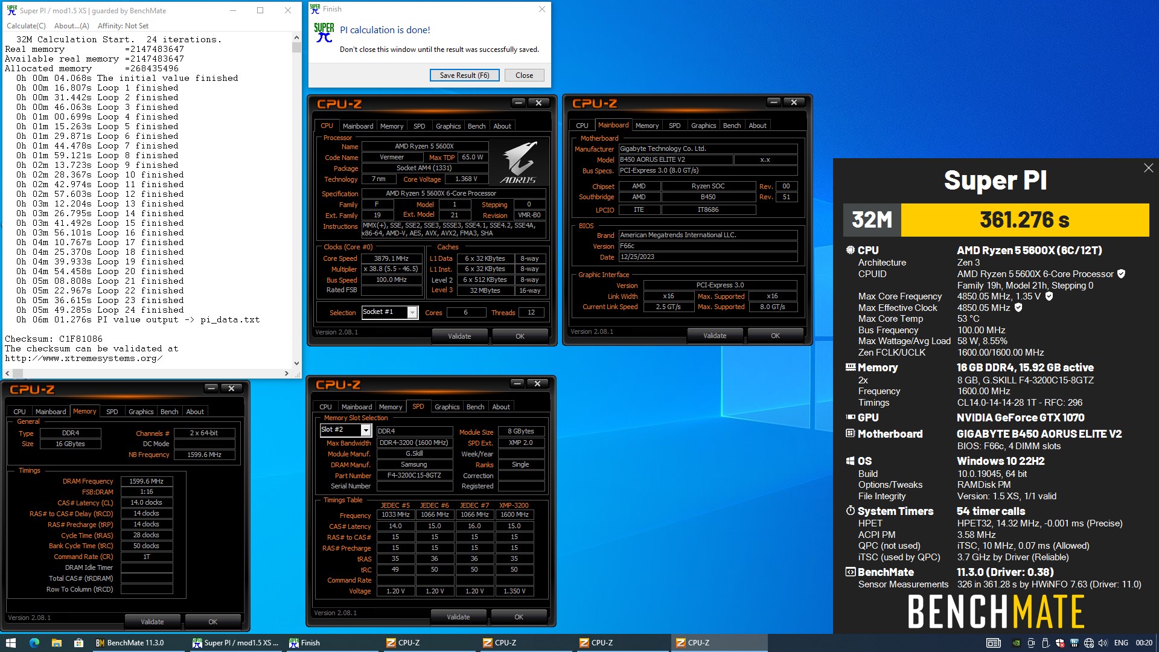The image size is (1159, 652).
Task: Open NVIDIA tray icon
Action: point(1017,643)
